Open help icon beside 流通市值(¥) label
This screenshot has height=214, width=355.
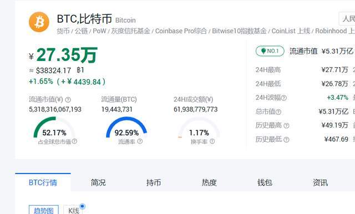(68, 100)
